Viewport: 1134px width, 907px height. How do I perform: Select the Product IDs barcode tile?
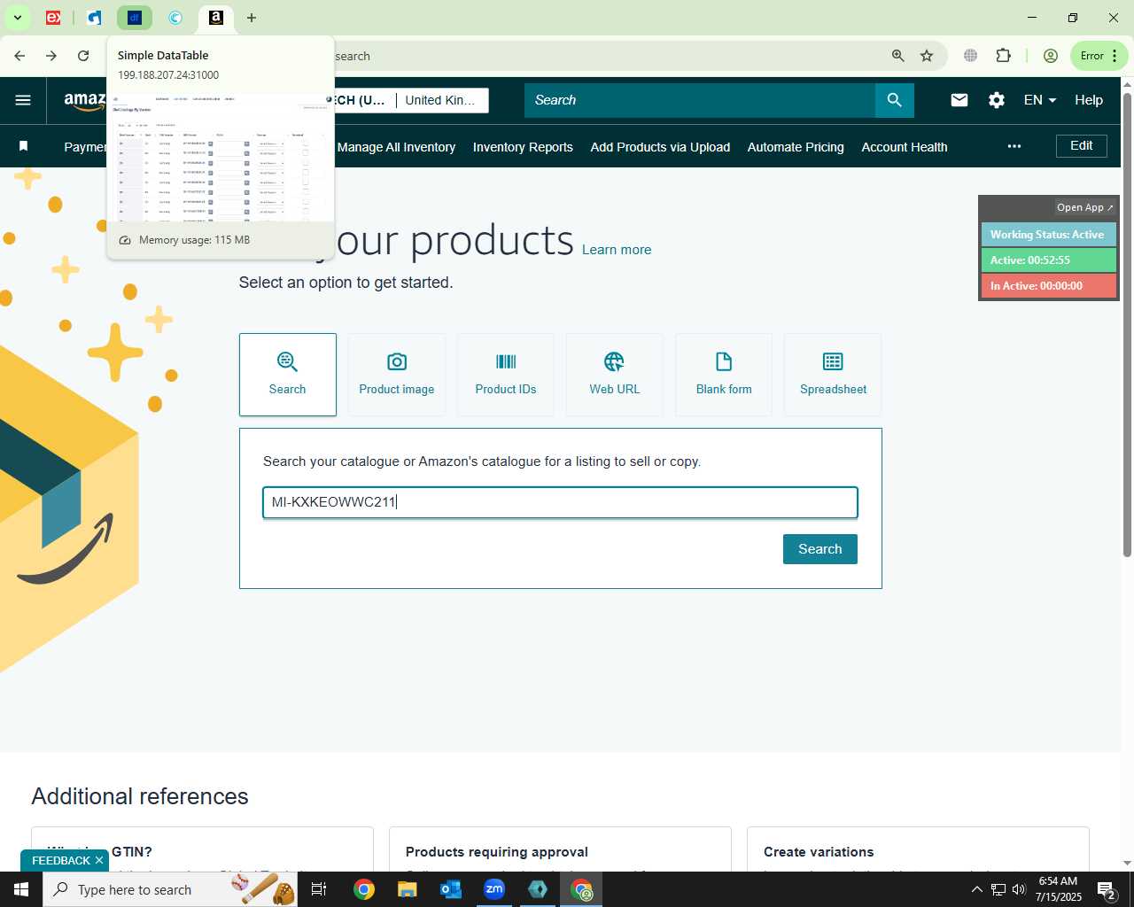tap(506, 375)
